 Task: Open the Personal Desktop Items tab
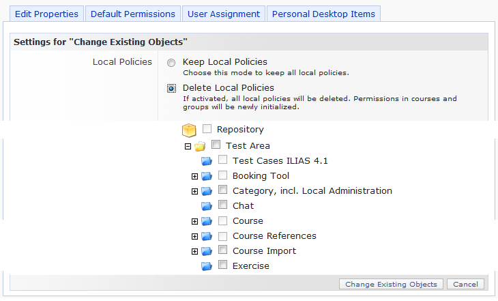(x=323, y=14)
